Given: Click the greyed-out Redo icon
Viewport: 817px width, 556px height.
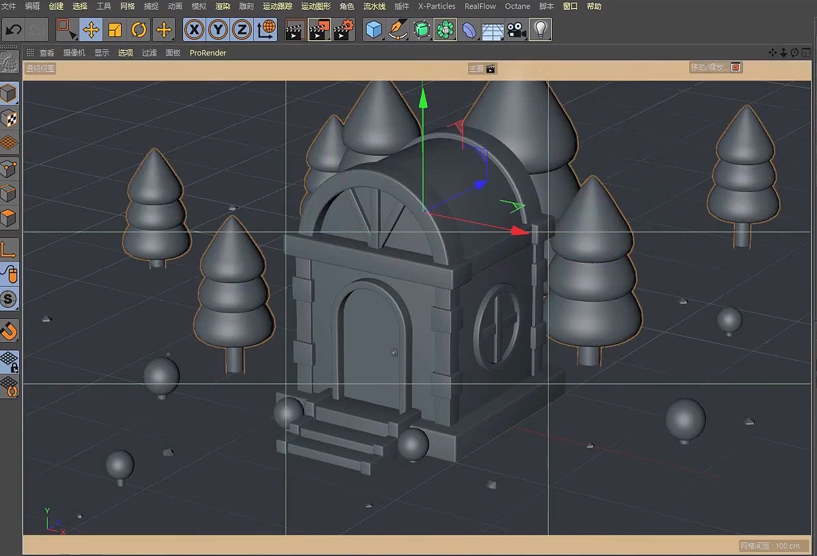Looking at the screenshot, I should (x=36, y=30).
